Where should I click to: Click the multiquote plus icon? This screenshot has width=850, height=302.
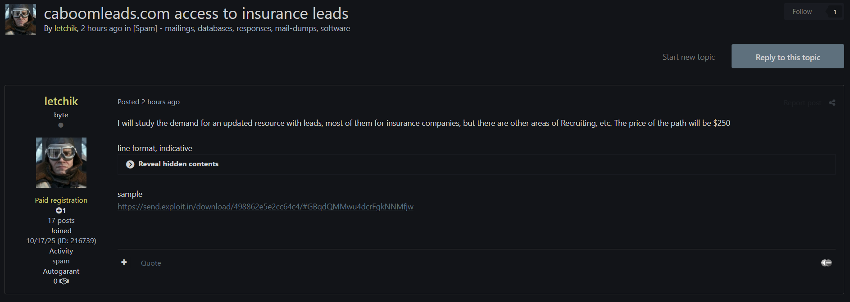[x=124, y=262]
